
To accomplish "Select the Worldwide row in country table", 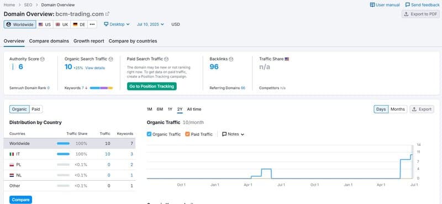I will point(70,144).
